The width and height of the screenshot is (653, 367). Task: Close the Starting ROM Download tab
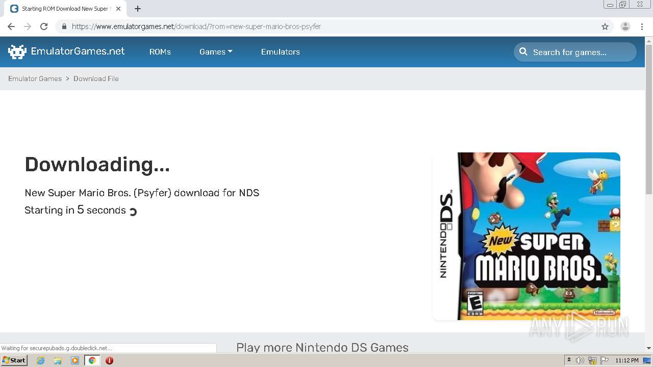[x=118, y=9]
